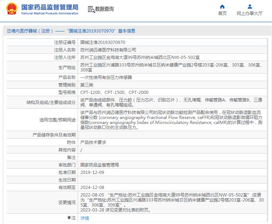This screenshot has height=224, width=272.
Task: Click the 管理类别 label
Action: coord(67,85)
